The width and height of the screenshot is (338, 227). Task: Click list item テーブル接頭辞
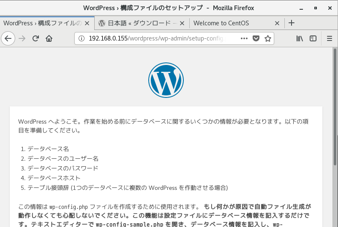click(x=128, y=188)
